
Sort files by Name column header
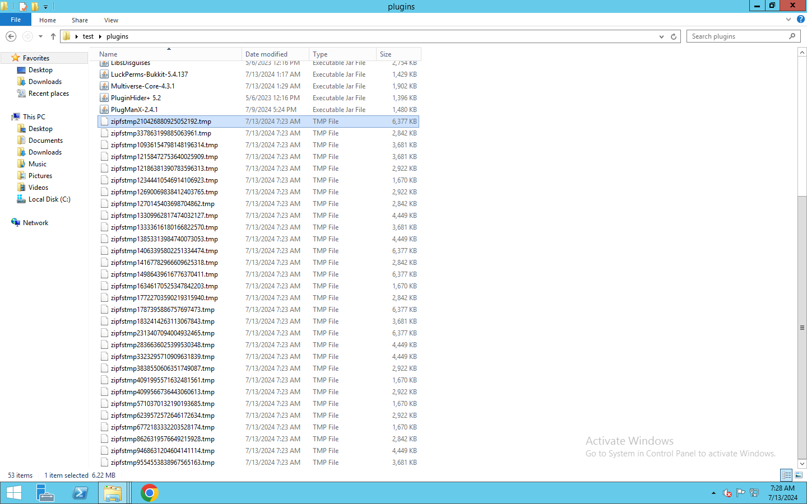coord(169,54)
